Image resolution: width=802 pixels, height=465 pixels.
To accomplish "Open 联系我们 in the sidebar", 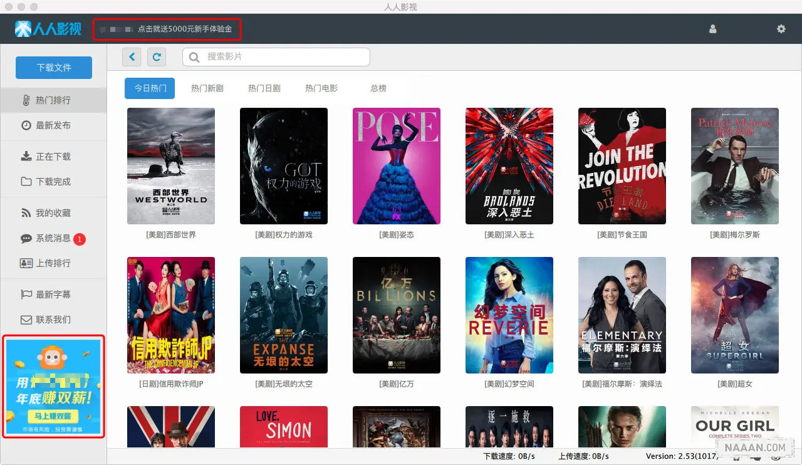I will (x=53, y=320).
